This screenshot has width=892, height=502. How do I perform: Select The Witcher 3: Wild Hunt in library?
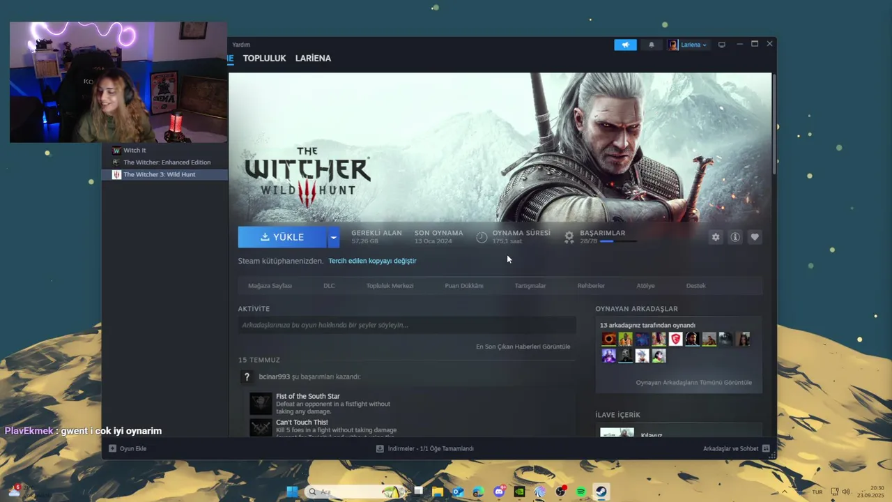[x=164, y=174]
